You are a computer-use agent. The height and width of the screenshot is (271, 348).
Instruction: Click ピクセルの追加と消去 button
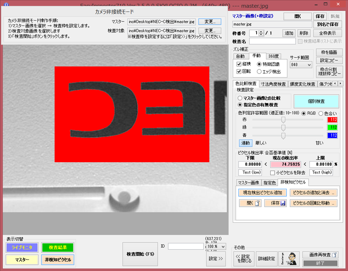pos(313,192)
